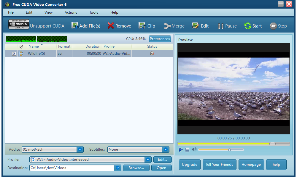297x177 pixels.
Task: Play the preview video
Action: point(181,149)
